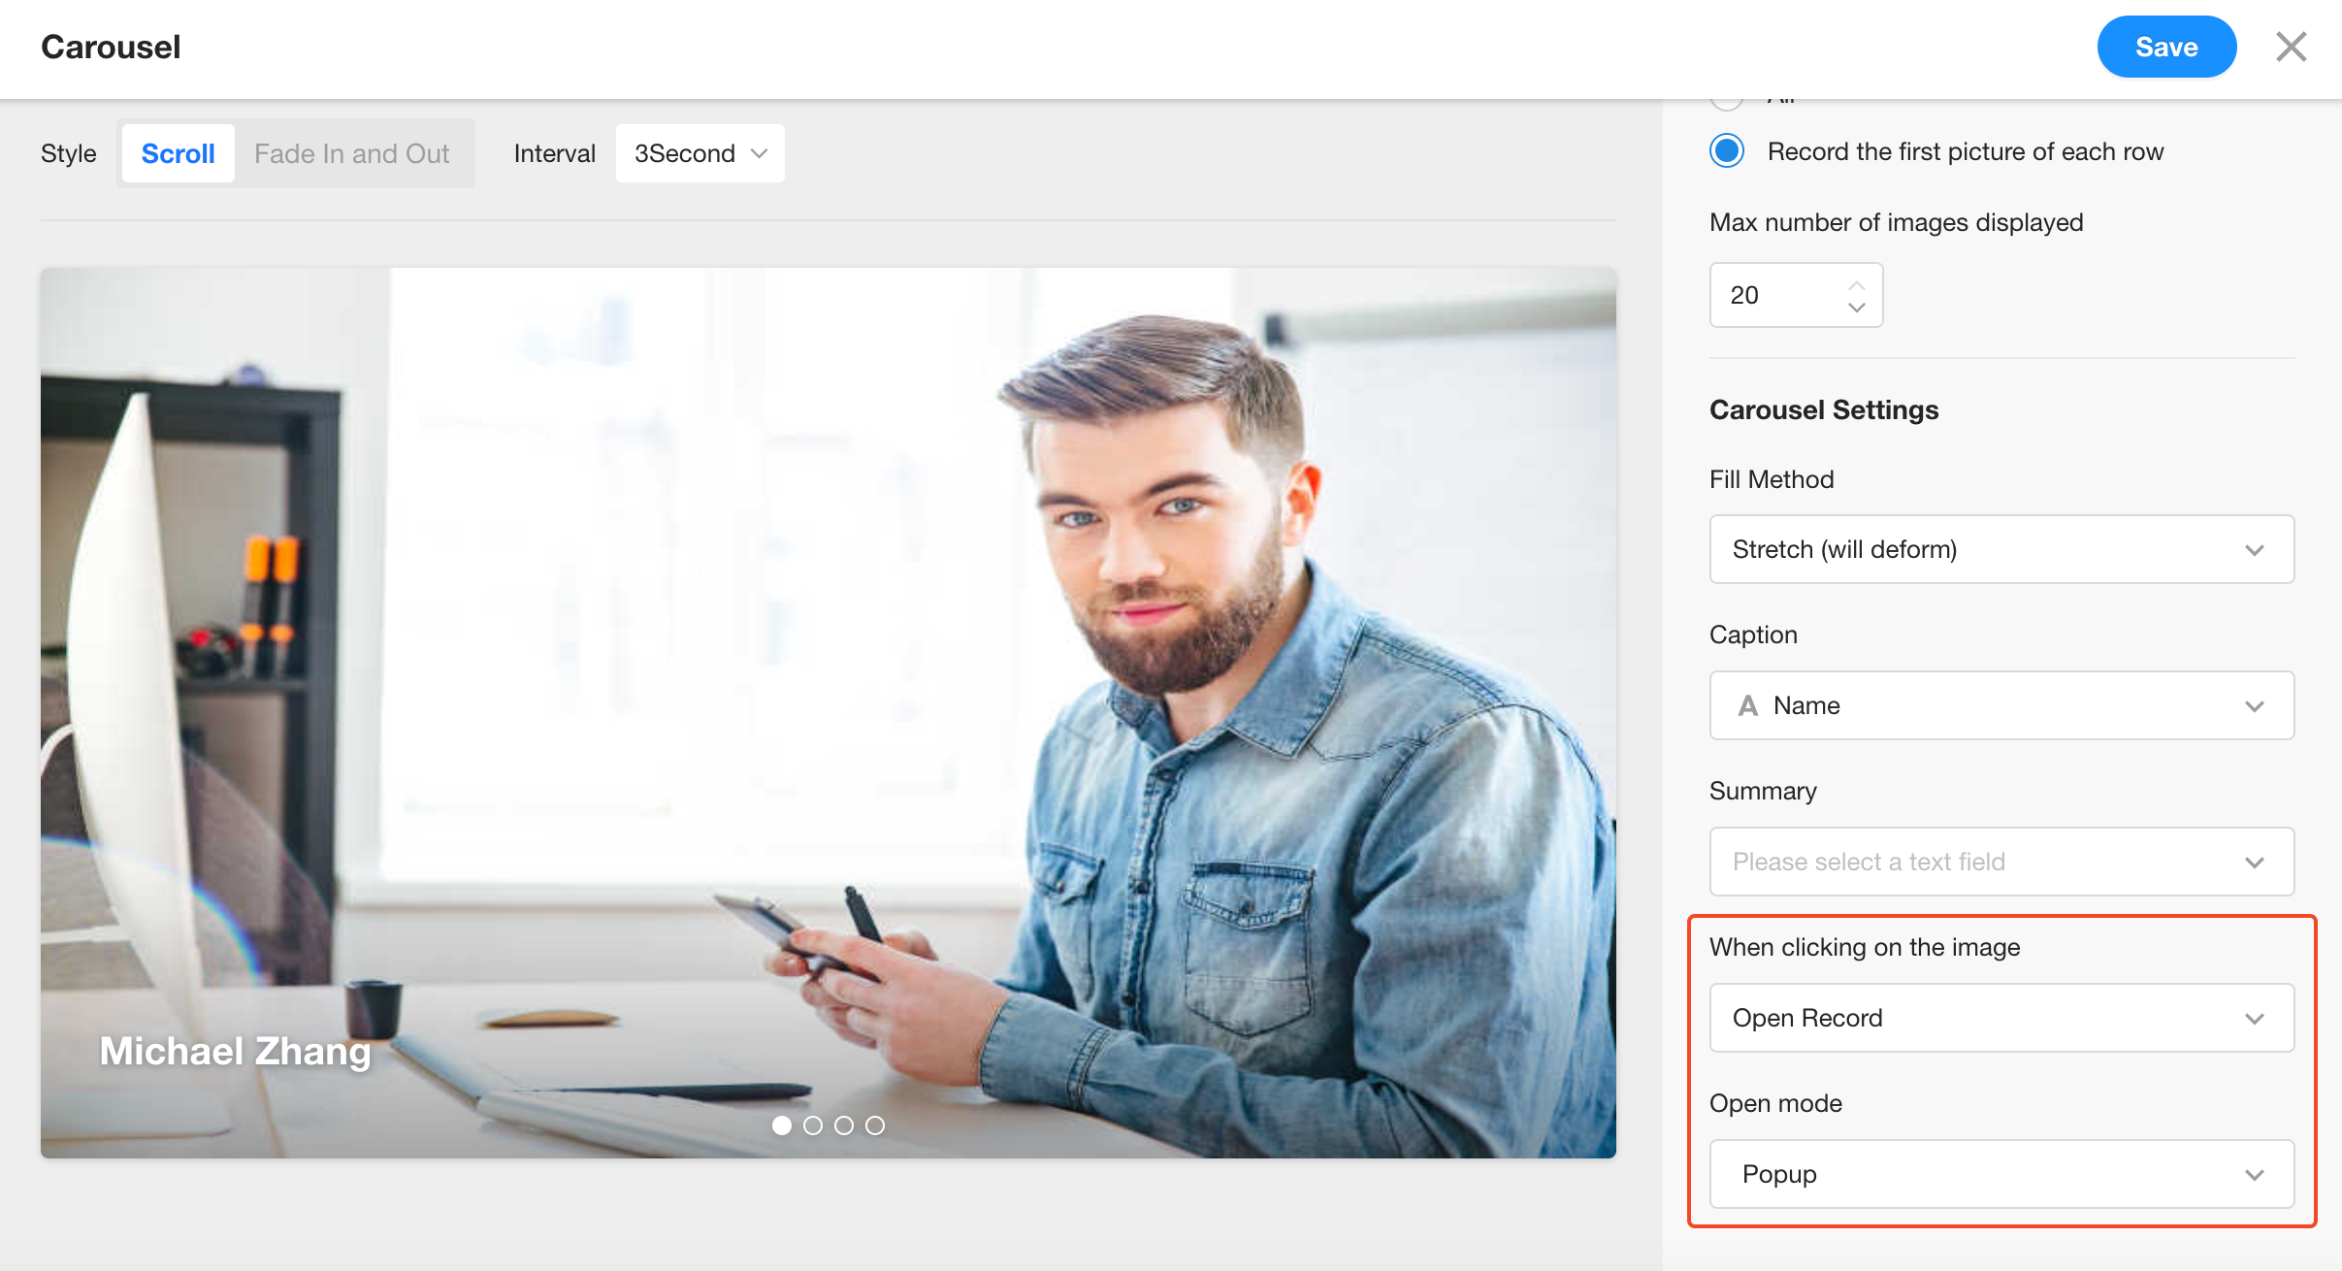Open the 3Second interval dropdown
The image size is (2342, 1271).
tap(699, 153)
